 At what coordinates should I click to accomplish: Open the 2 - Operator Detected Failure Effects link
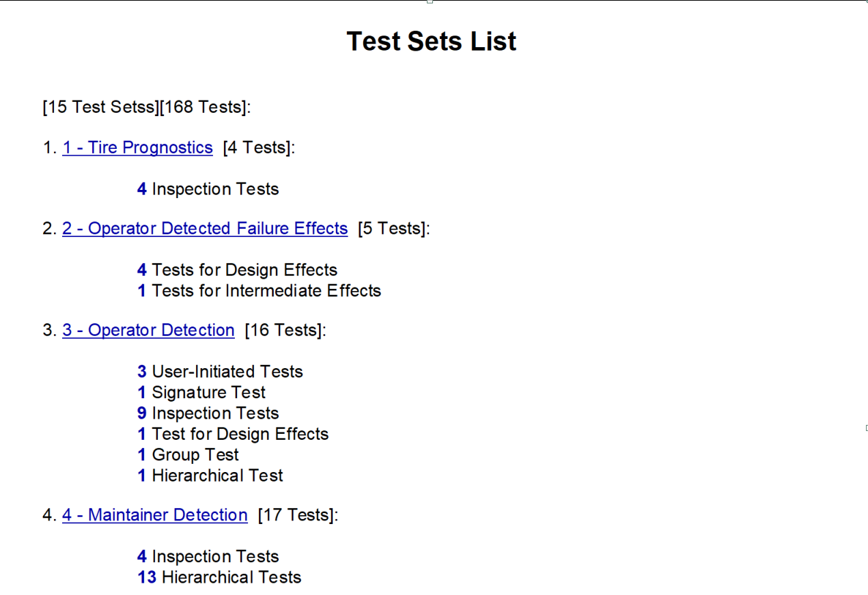pyautogui.click(x=205, y=228)
